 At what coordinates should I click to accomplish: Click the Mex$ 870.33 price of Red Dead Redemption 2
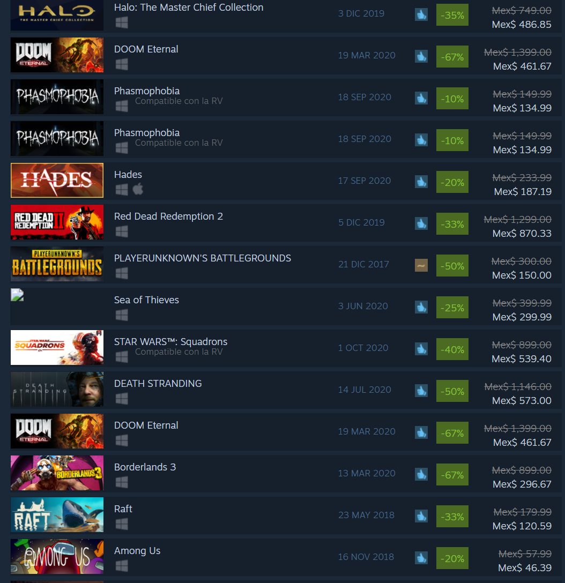click(x=522, y=234)
